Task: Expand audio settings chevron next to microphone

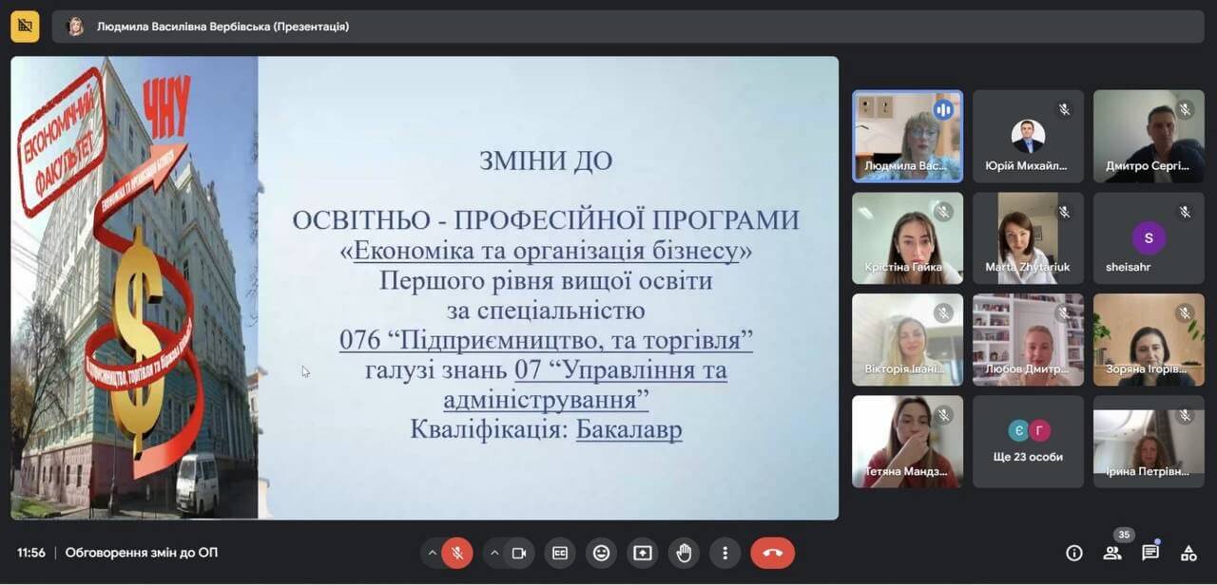Action: click(x=433, y=553)
